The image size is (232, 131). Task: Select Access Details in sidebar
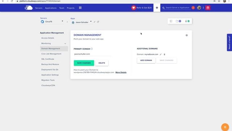tap(47, 38)
